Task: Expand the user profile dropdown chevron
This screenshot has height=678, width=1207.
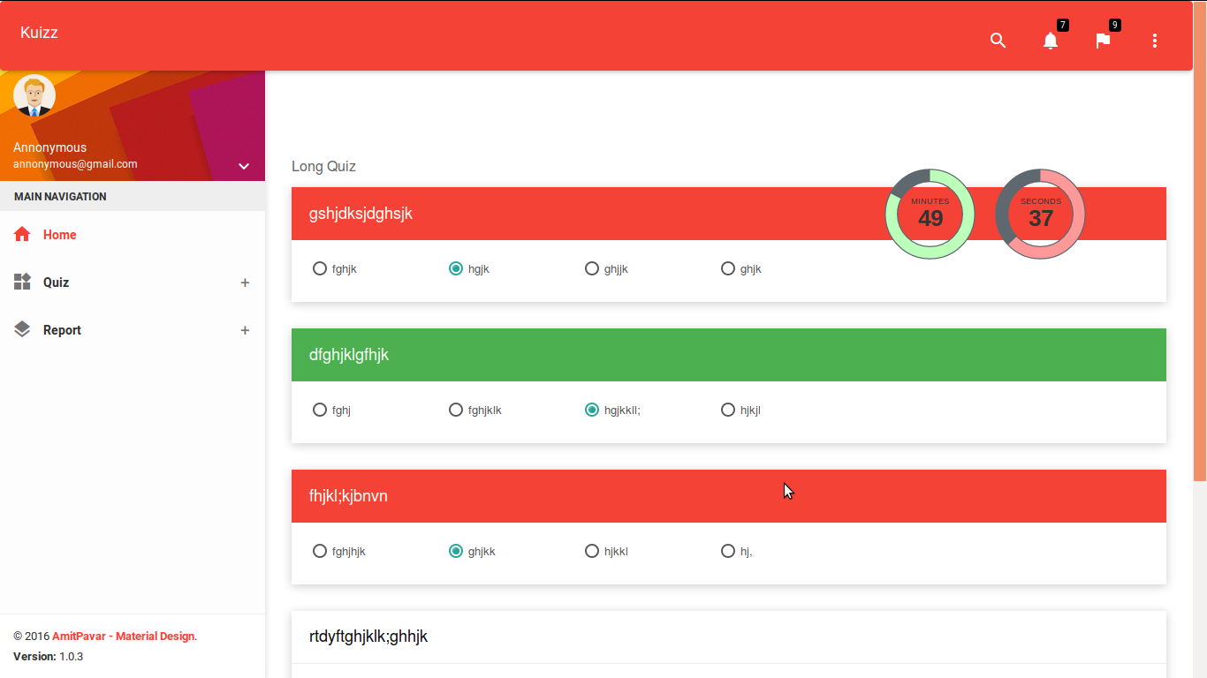Action: [x=244, y=166]
